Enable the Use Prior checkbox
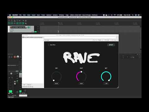Image resolution: width=149 pixels, height=112 pixels. click(x=49, y=45)
